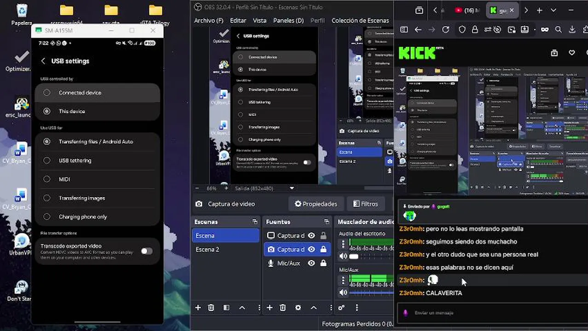The image size is (588, 331).
Task: Select Charging phone only option
Action: [97, 217]
